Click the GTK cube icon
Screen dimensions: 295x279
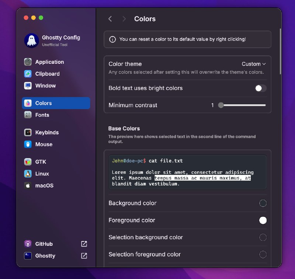(x=28, y=162)
